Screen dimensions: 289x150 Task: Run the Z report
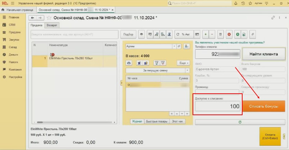pyautogui.click(x=146, y=63)
